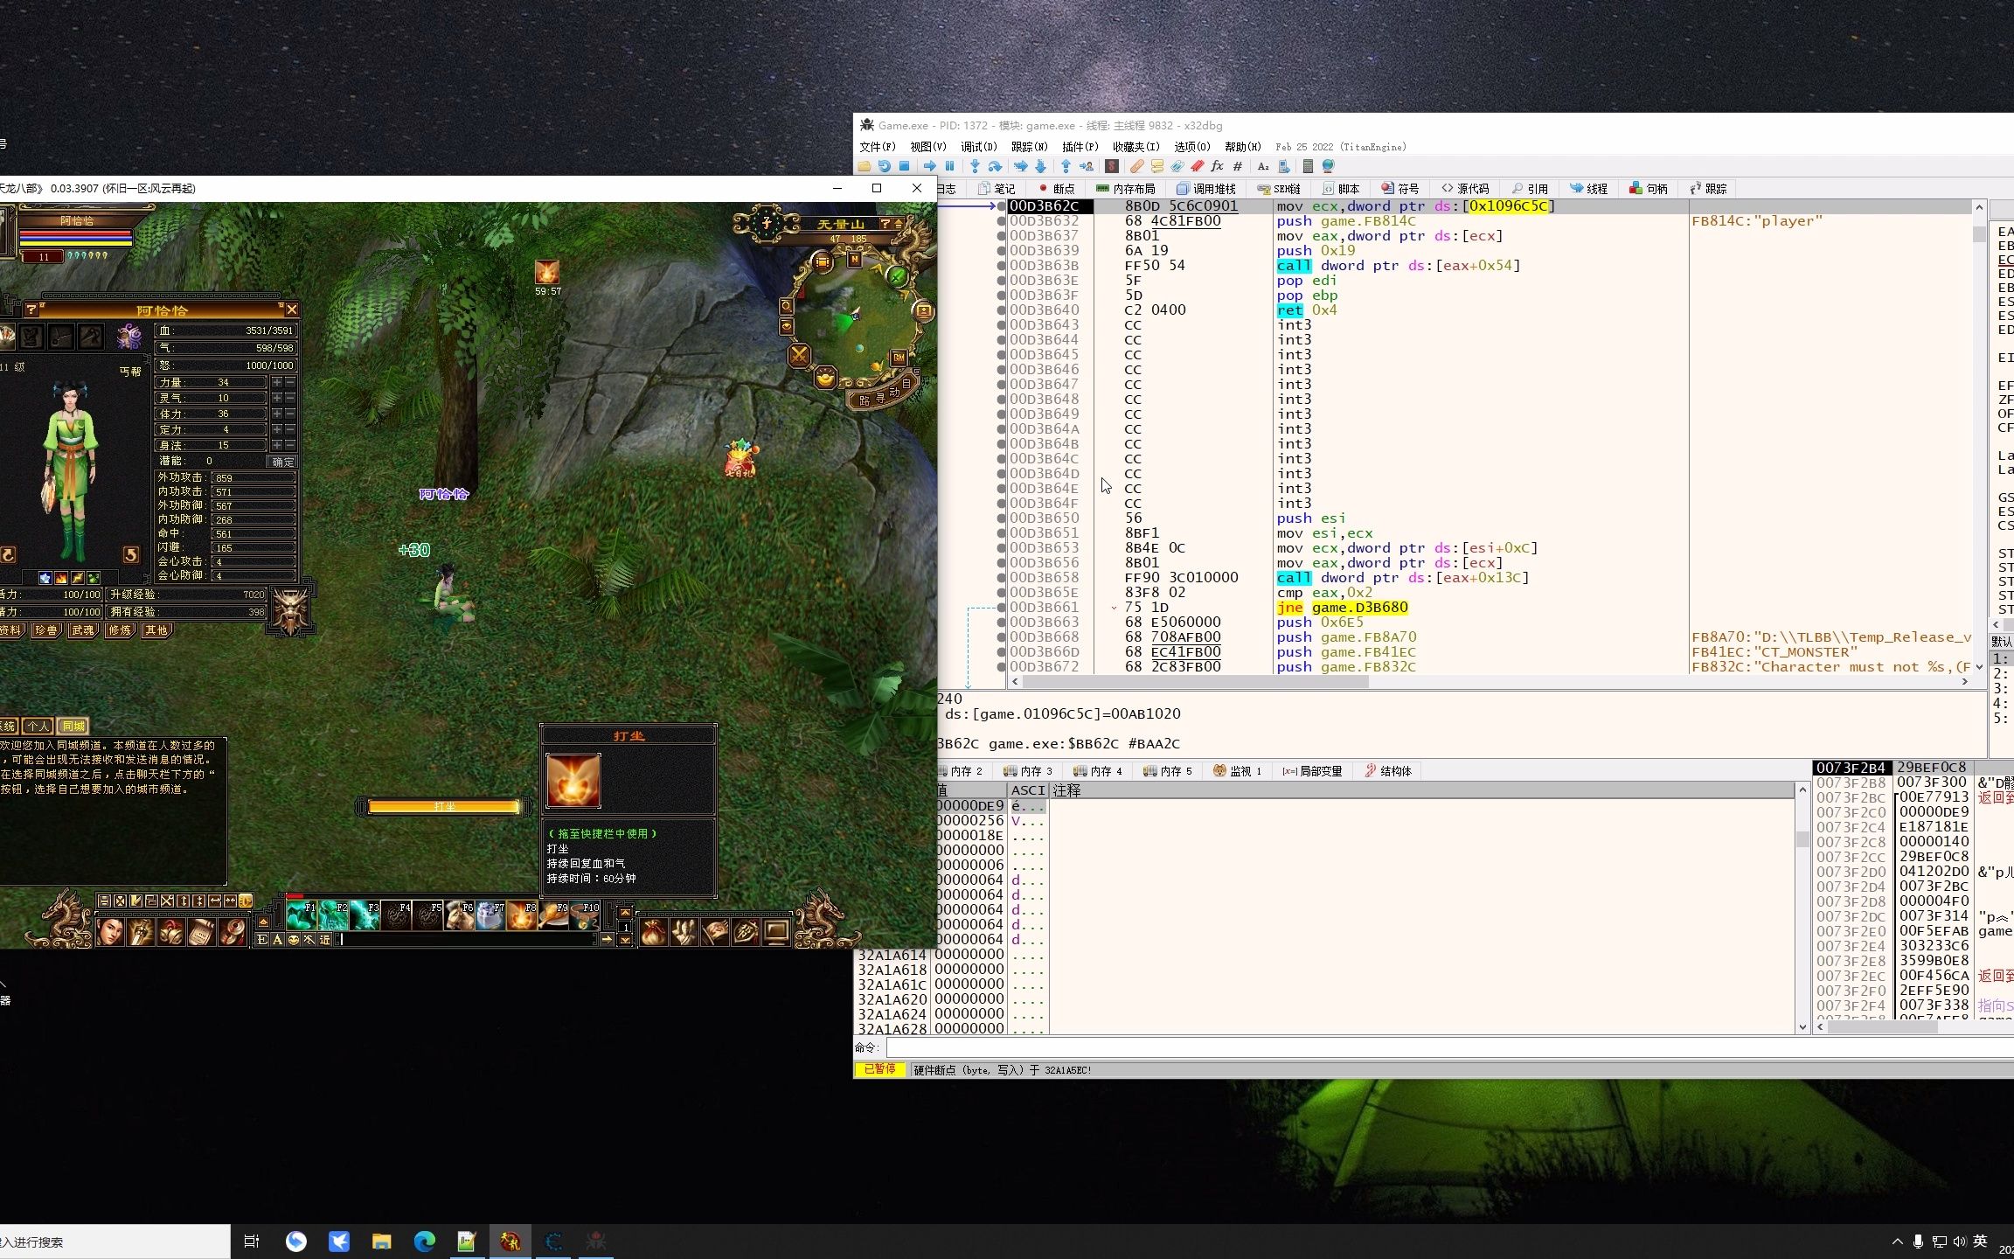
Task: Open the 插件(P) plugins menu
Action: pos(1080,147)
